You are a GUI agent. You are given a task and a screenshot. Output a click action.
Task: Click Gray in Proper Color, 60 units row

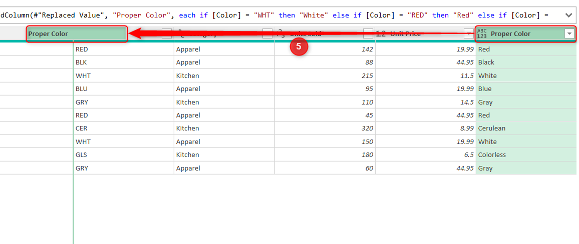(526, 168)
